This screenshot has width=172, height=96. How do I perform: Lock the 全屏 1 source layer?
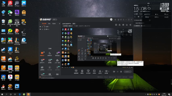pos(42,27)
